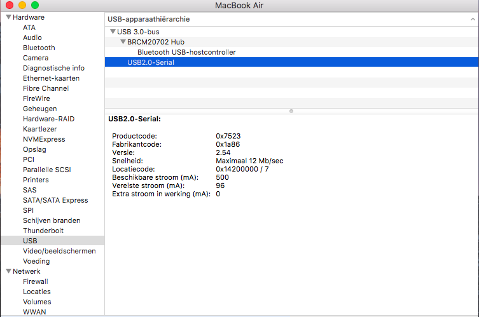Image resolution: width=479 pixels, height=317 pixels.
Task: Collapse the USB 3.0-bus tree triangle
Action: pyautogui.click(x=113, y=32)
